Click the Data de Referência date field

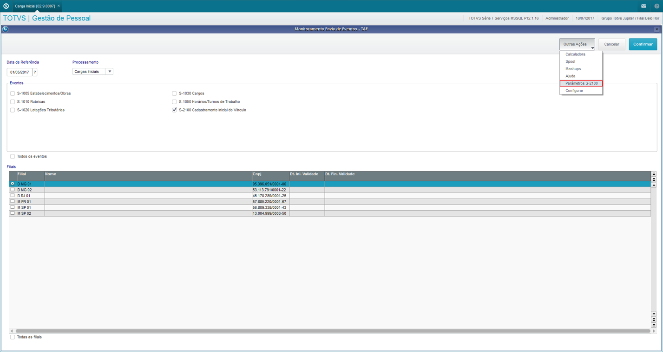click(20, 72)
